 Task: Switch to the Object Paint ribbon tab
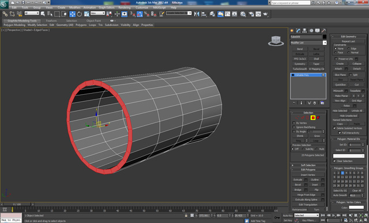point(93,21)
